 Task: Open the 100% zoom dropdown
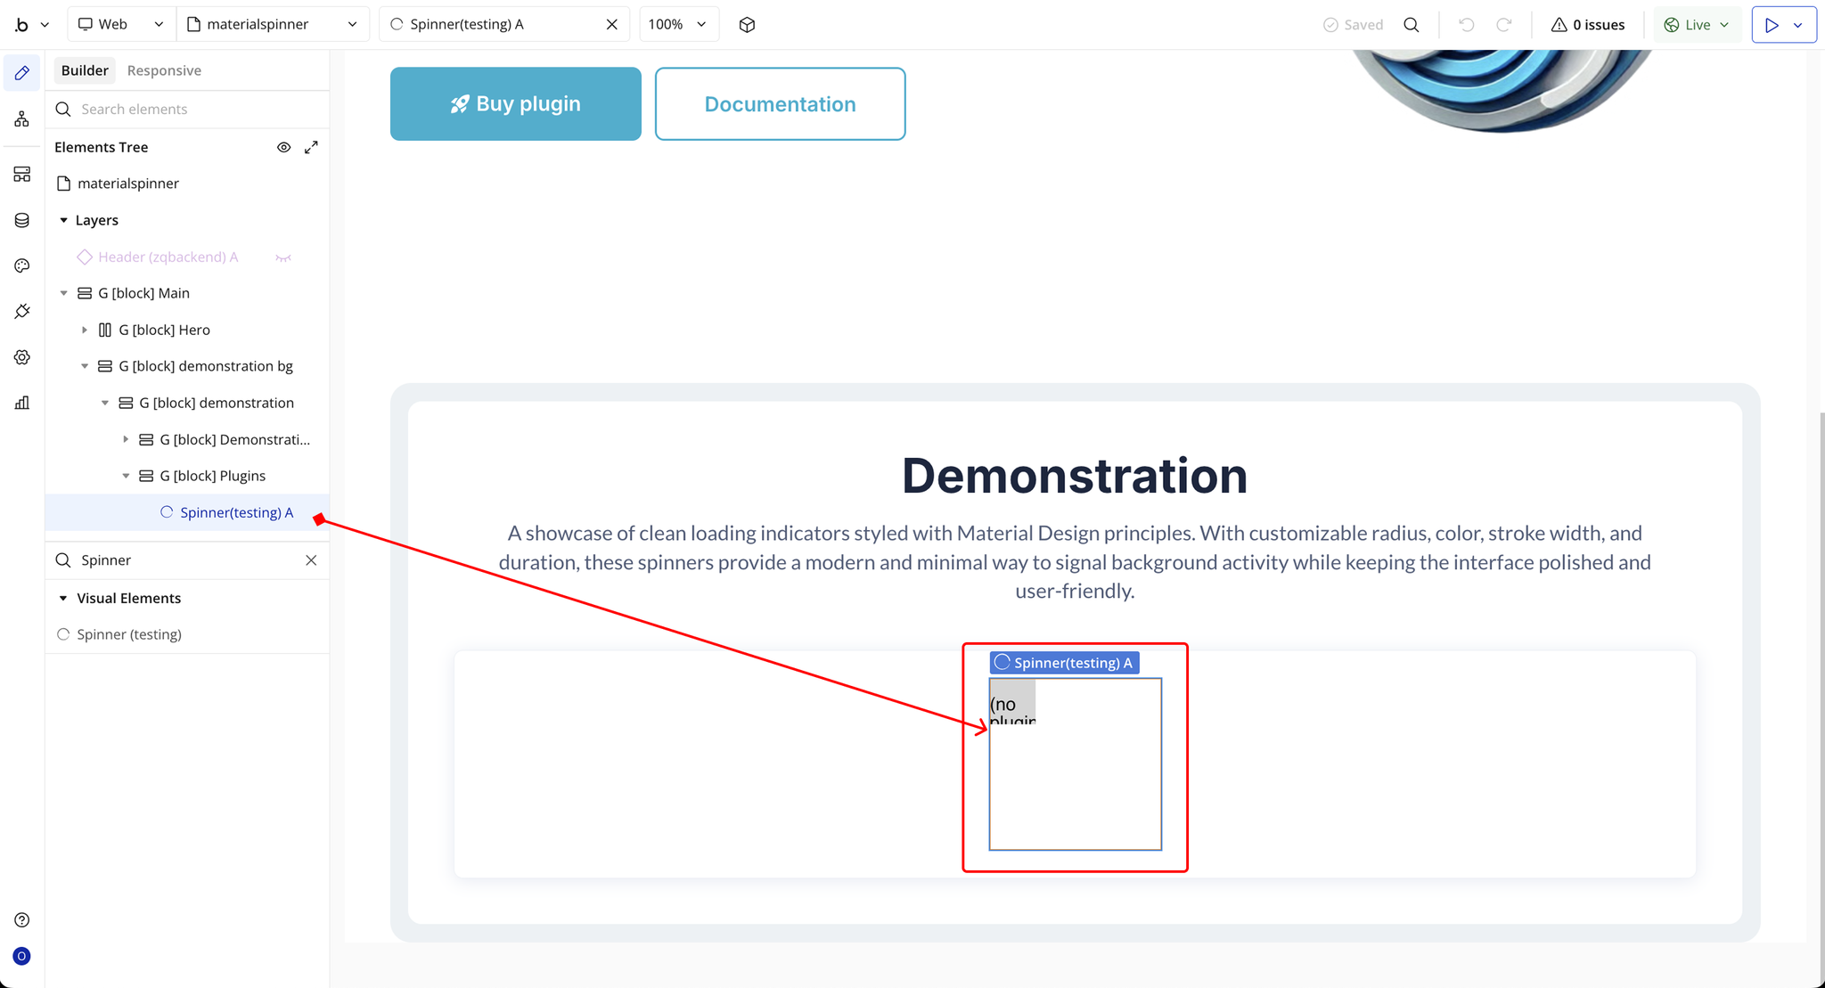[677, 25]
